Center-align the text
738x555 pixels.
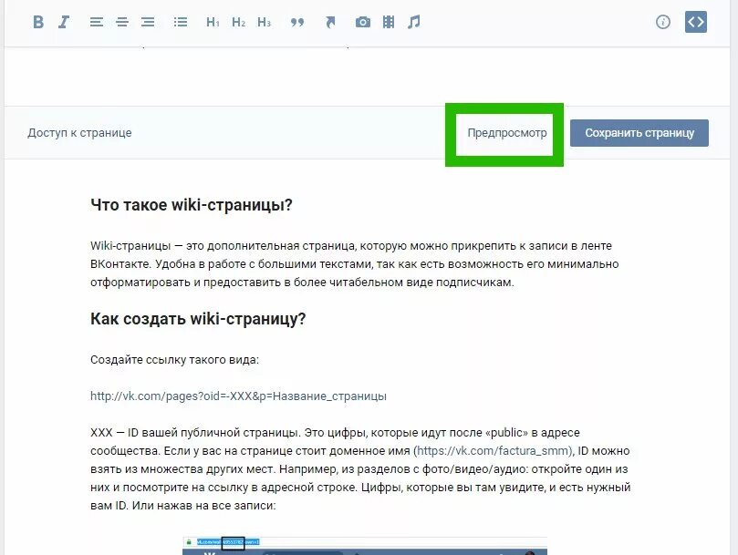click(x=122, y=22)
